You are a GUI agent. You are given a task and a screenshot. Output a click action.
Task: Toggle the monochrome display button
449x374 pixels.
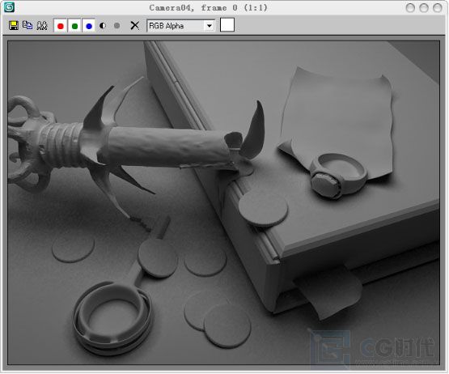click(x=116, y=26)
